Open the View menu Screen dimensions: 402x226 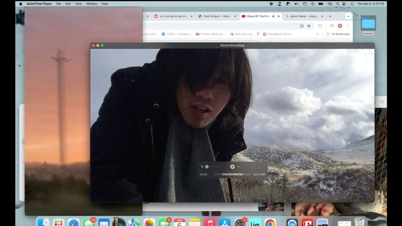pyautogui.click(x=79, y=4)
